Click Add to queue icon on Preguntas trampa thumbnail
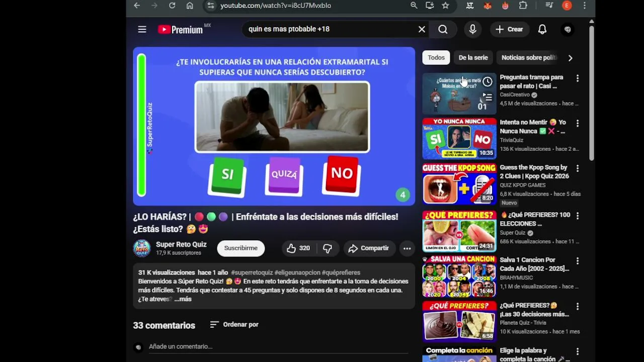Screen dimensions: 644x362 (x=488, y=97)
